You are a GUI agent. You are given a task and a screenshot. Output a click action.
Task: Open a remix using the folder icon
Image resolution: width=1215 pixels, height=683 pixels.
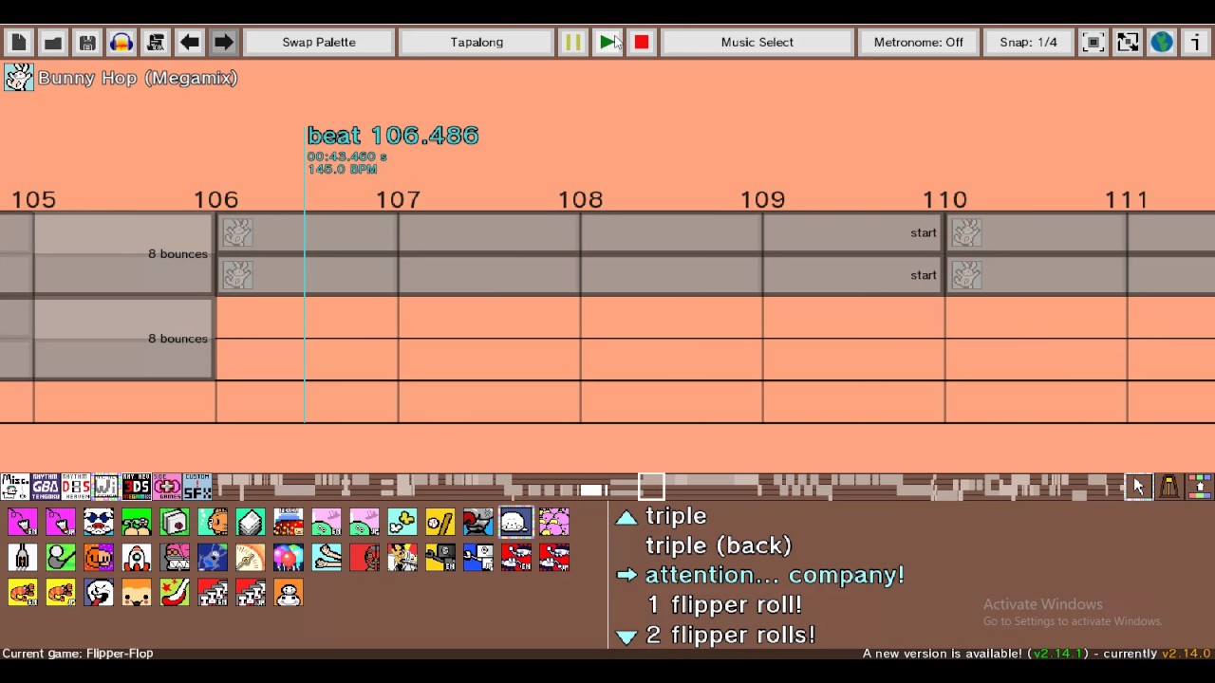click(53, 42)
